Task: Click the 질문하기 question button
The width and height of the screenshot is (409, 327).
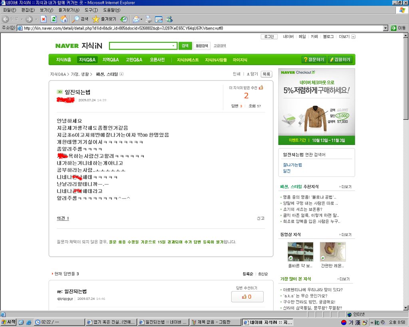Action: pyautogui.click(x=314, y=60)
